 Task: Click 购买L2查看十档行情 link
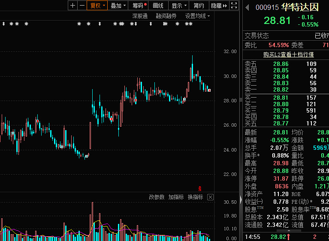pos(288,54)
